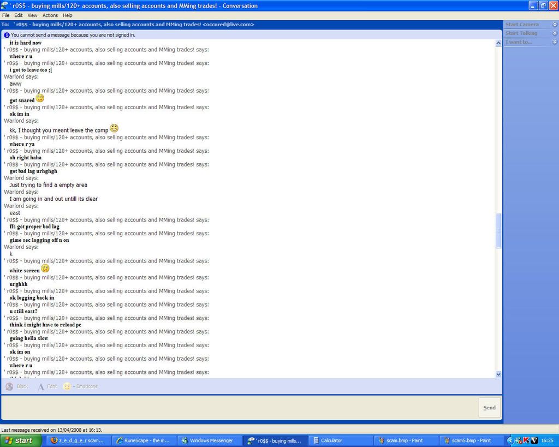
Task: Click the message 'ok im in'
Action: (19, 114)
